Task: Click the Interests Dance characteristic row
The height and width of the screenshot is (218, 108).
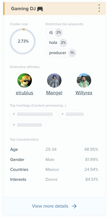Action: click(54, 179)
